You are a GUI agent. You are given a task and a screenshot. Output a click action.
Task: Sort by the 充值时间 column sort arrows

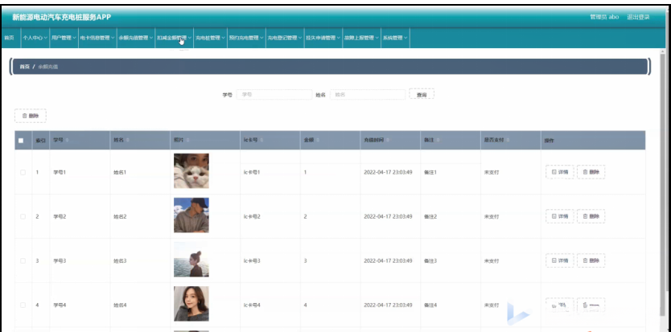pos(388,141)
